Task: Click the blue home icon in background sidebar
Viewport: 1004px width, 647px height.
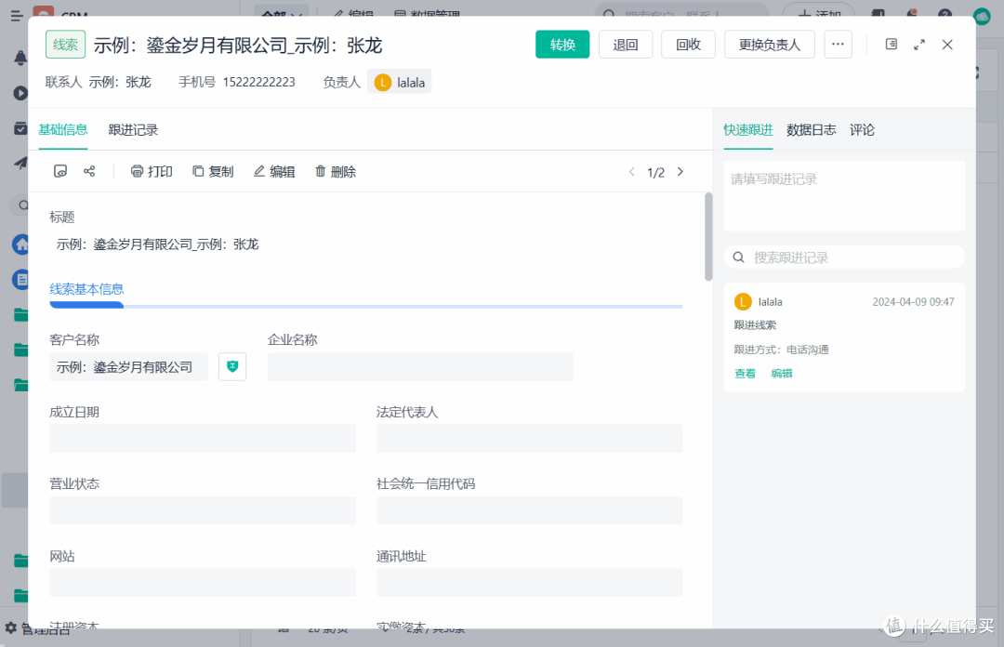Action: [20, 244]
